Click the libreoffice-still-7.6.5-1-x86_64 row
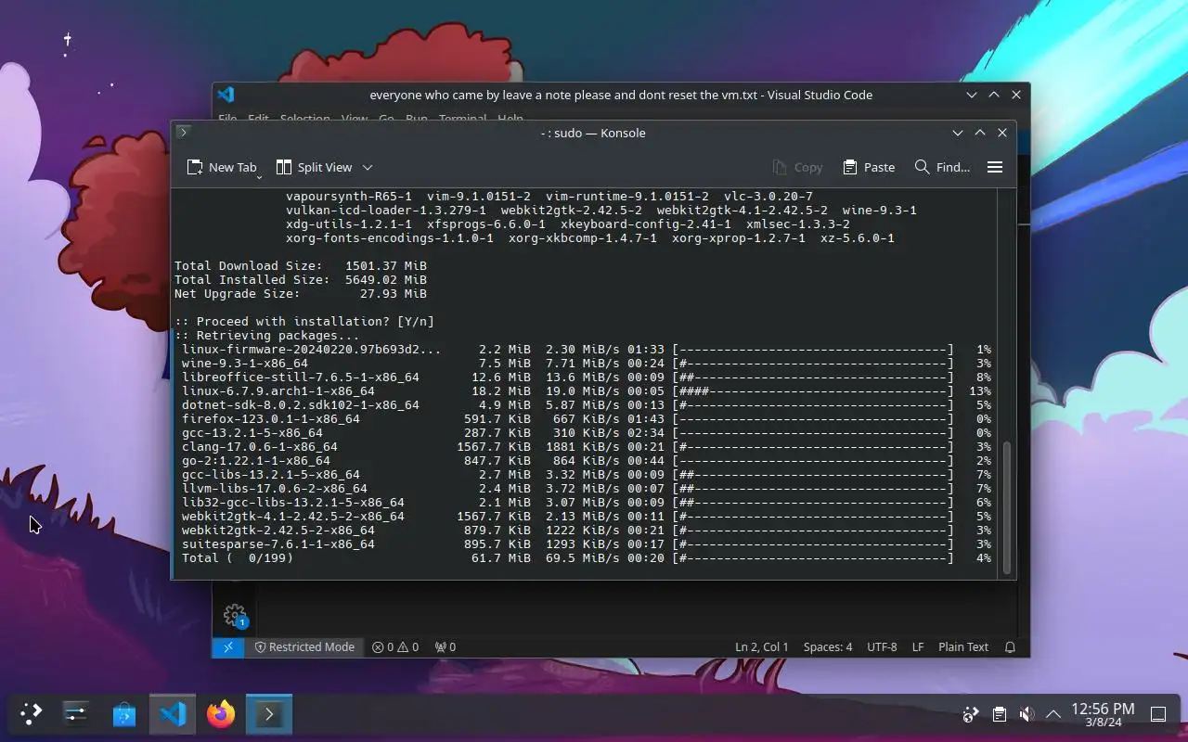Screen dimensions: 1188x742 pos(587,377)
